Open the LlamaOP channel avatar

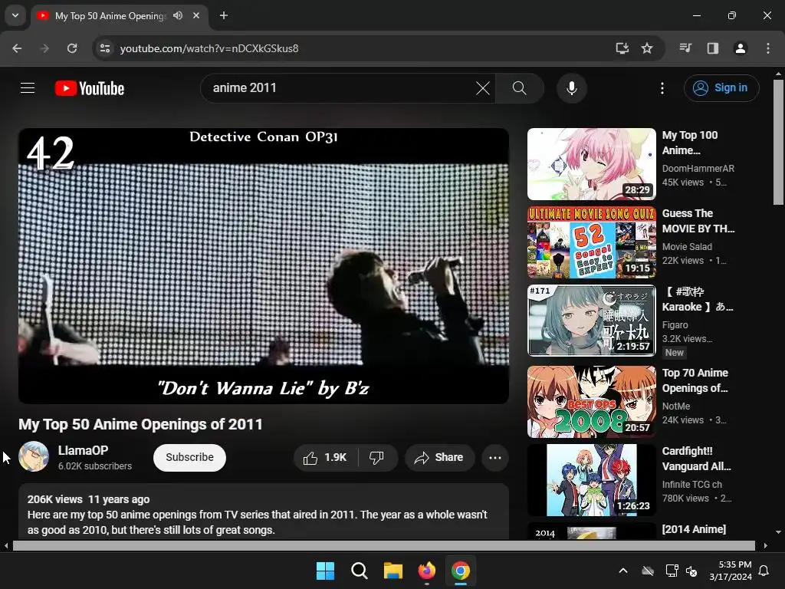[34, 456]
